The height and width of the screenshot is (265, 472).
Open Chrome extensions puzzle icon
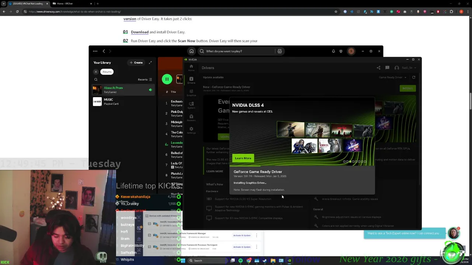(x=451, y=11)
